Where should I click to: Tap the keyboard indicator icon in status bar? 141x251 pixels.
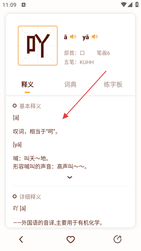24,5
